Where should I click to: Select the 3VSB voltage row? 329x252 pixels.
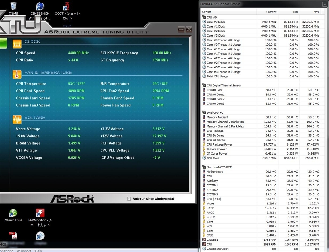point(261,235)
